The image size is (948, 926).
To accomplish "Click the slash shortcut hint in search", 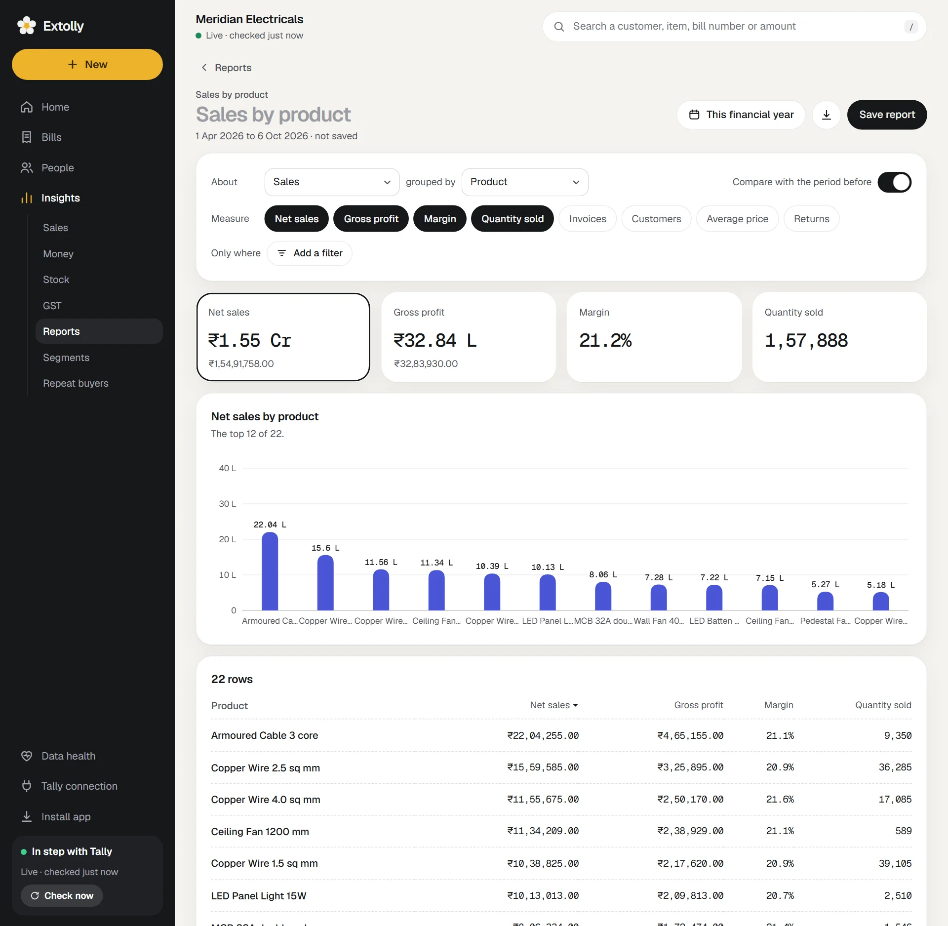I will pos(911,27).
